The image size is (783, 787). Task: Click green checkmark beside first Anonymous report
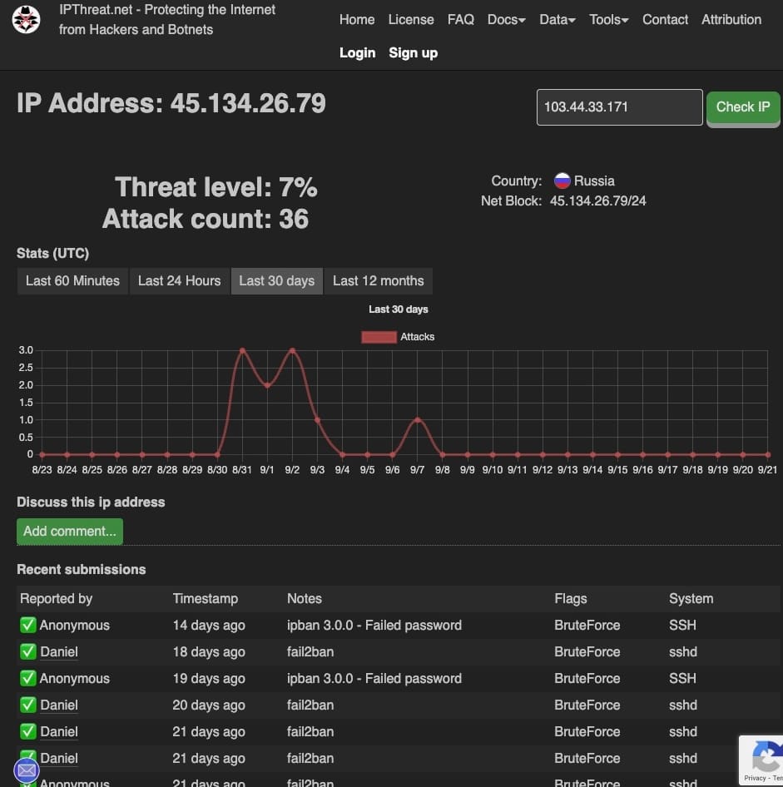pyautogui.click(x=28, y=626)
